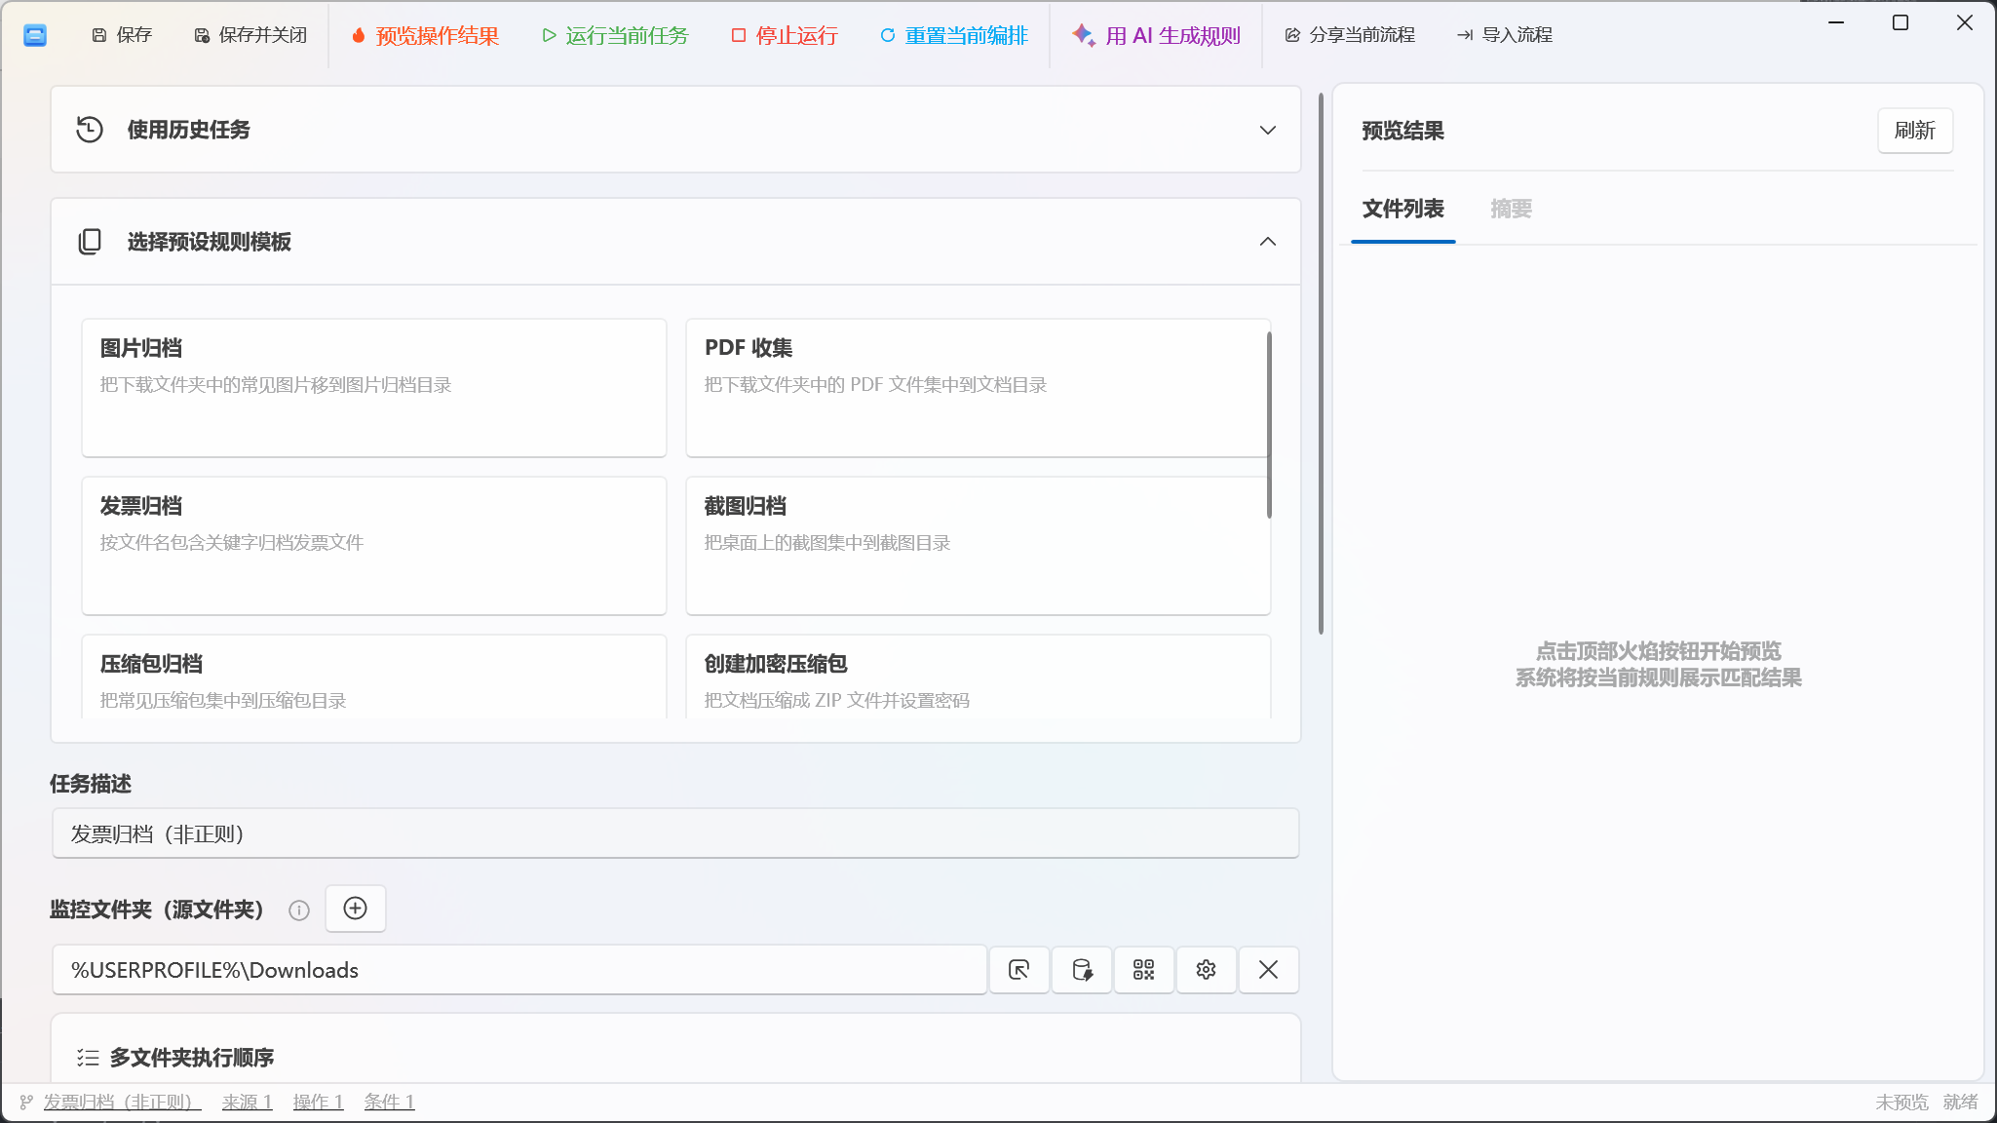Click the app logo icon in title bar
The image size is (1997, 1123).
(35, 35)
